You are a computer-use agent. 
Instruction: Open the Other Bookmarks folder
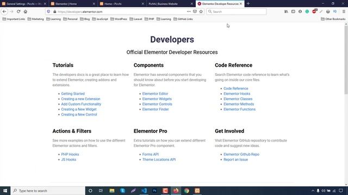tap(333, 19)
